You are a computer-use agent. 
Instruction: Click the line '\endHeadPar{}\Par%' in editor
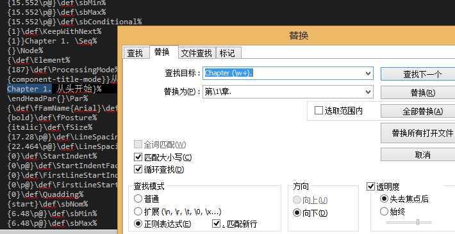(x=47, y=98)
